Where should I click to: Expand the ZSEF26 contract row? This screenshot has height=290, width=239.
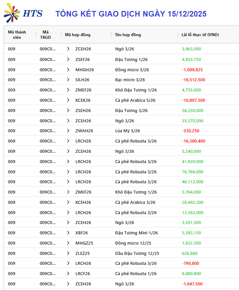pos(68,59)
